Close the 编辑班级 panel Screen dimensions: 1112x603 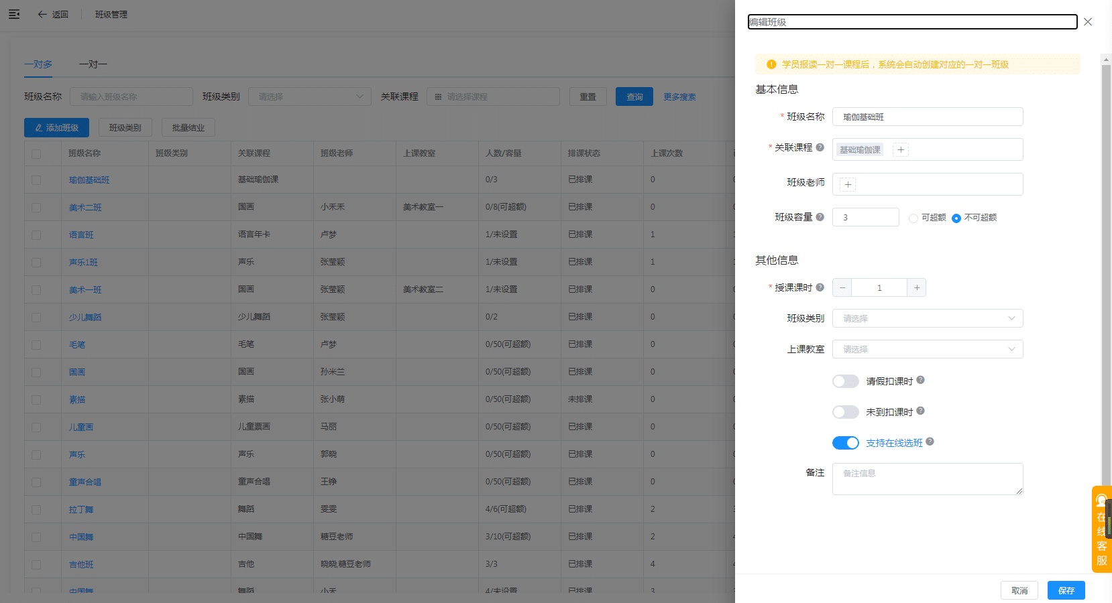pyautogui.click(x=1088, y=22)
